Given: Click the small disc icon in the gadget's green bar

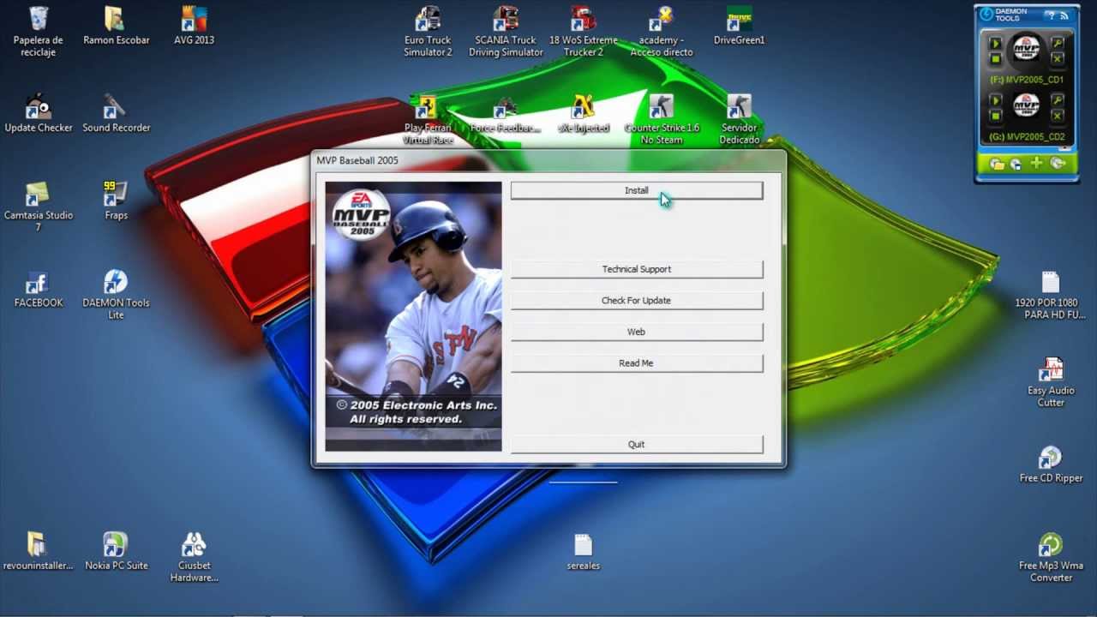Looking at the screenshot, I should click(1016, 164).
